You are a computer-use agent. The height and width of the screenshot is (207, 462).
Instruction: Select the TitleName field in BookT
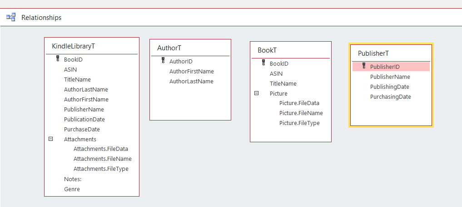[x=283, y=83]
